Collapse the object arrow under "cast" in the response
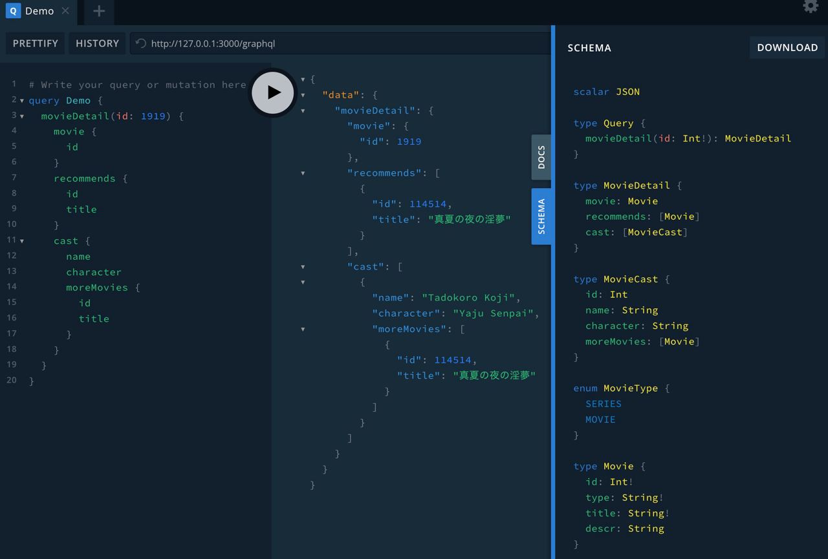 point(303,282)
